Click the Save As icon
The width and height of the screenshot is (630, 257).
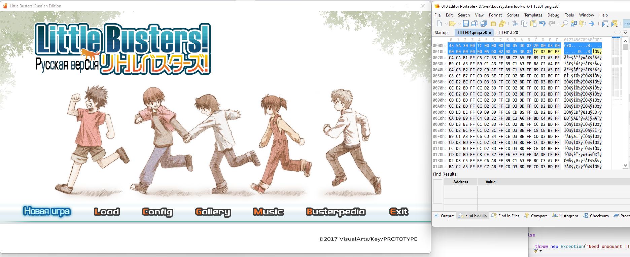(475, 24)
